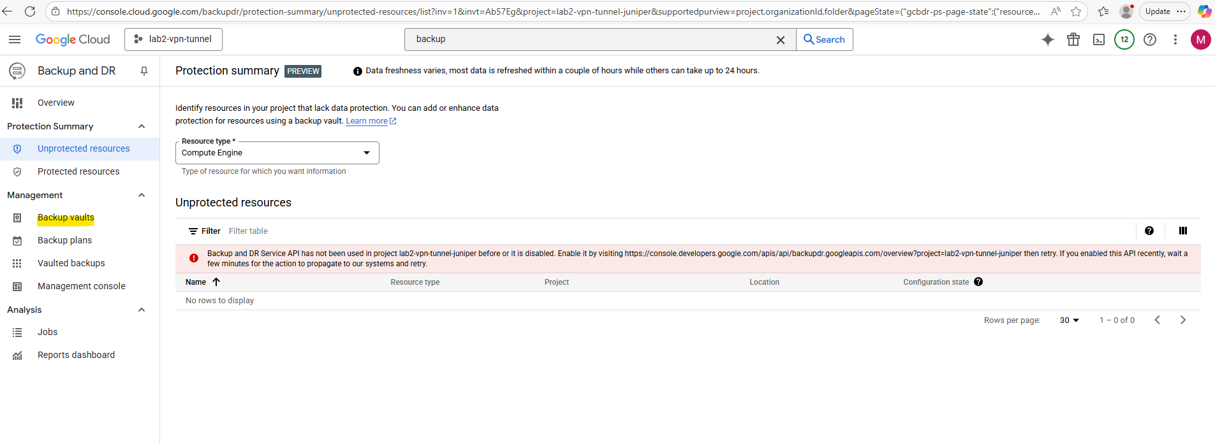Open the lab2-vpn-tunnel project picker

coord(173,39)
